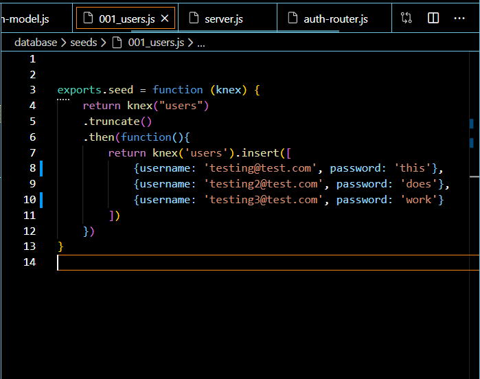Click the word exports on line 3
Image resolution: width=480 pixels, height=379 pixels.
[79, 90]
